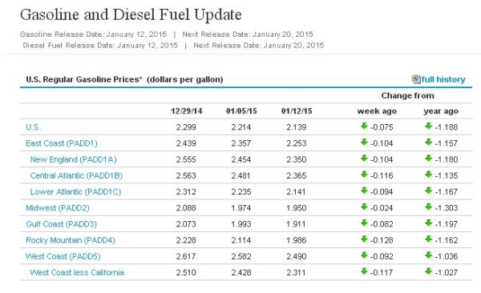Select West Coast less California link

77,272
